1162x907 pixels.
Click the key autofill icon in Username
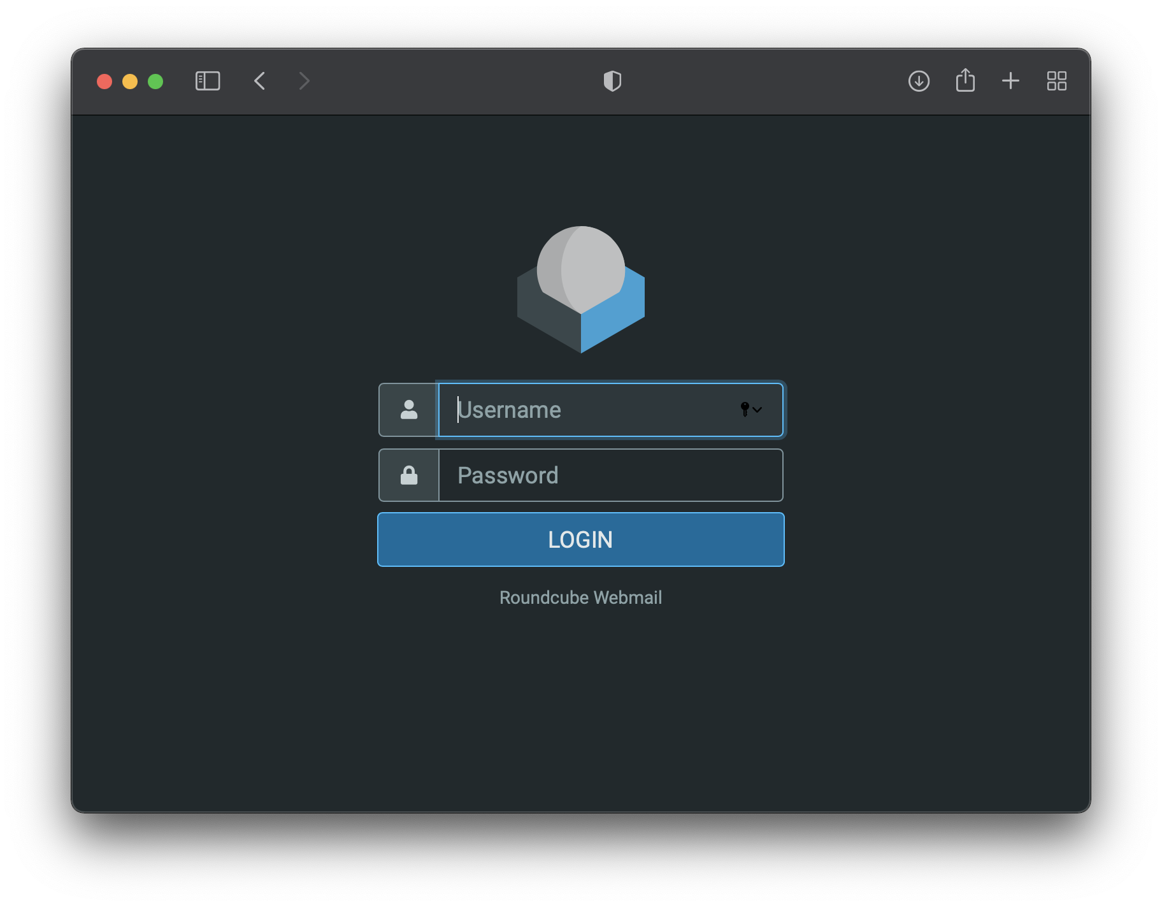point(744,409)
